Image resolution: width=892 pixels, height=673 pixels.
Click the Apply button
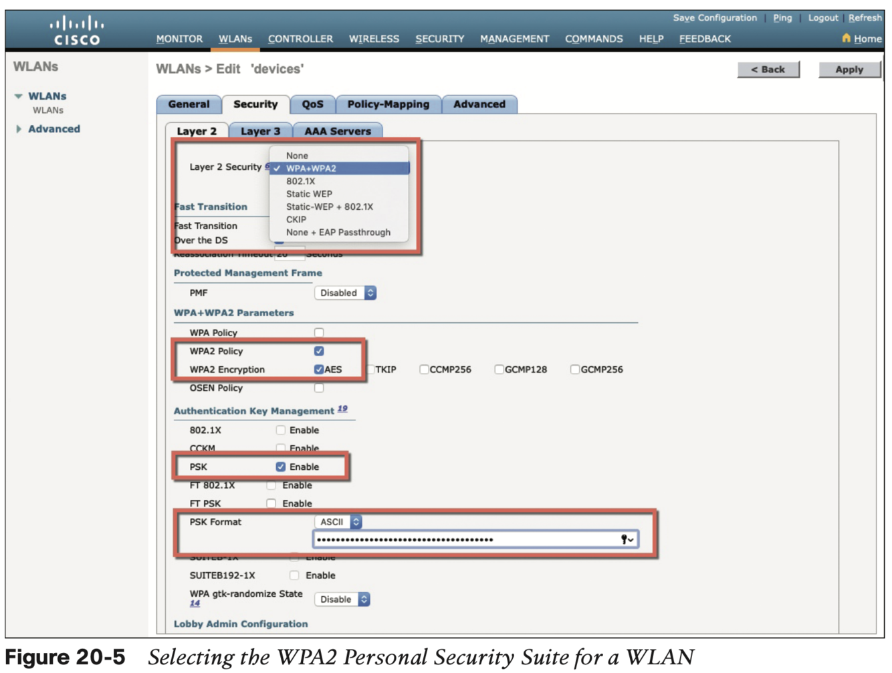[x=849, y=70]
